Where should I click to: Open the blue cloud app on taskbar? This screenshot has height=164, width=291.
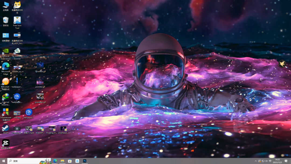click(77, 161)
